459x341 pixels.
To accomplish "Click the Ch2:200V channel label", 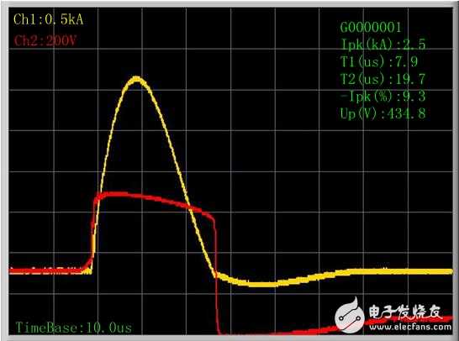I will pos(45,41).
